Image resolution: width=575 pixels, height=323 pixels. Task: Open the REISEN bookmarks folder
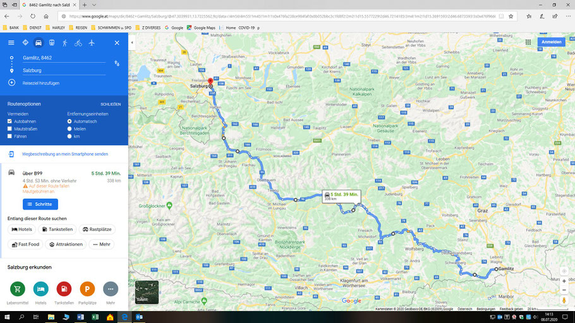78,28
